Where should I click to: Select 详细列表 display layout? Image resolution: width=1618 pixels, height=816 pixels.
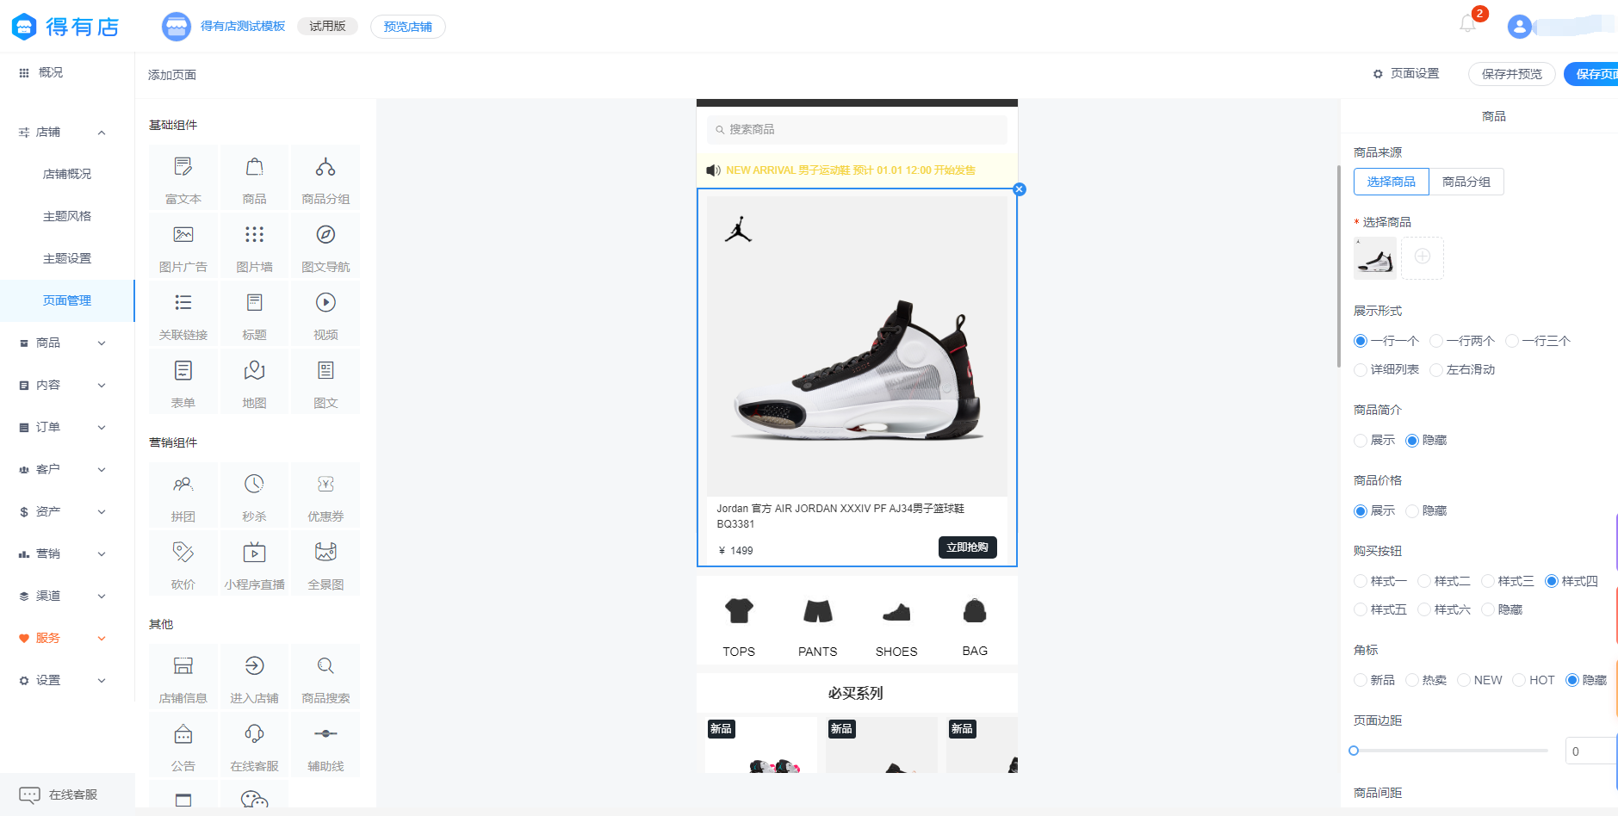[x=1386, y=369]
